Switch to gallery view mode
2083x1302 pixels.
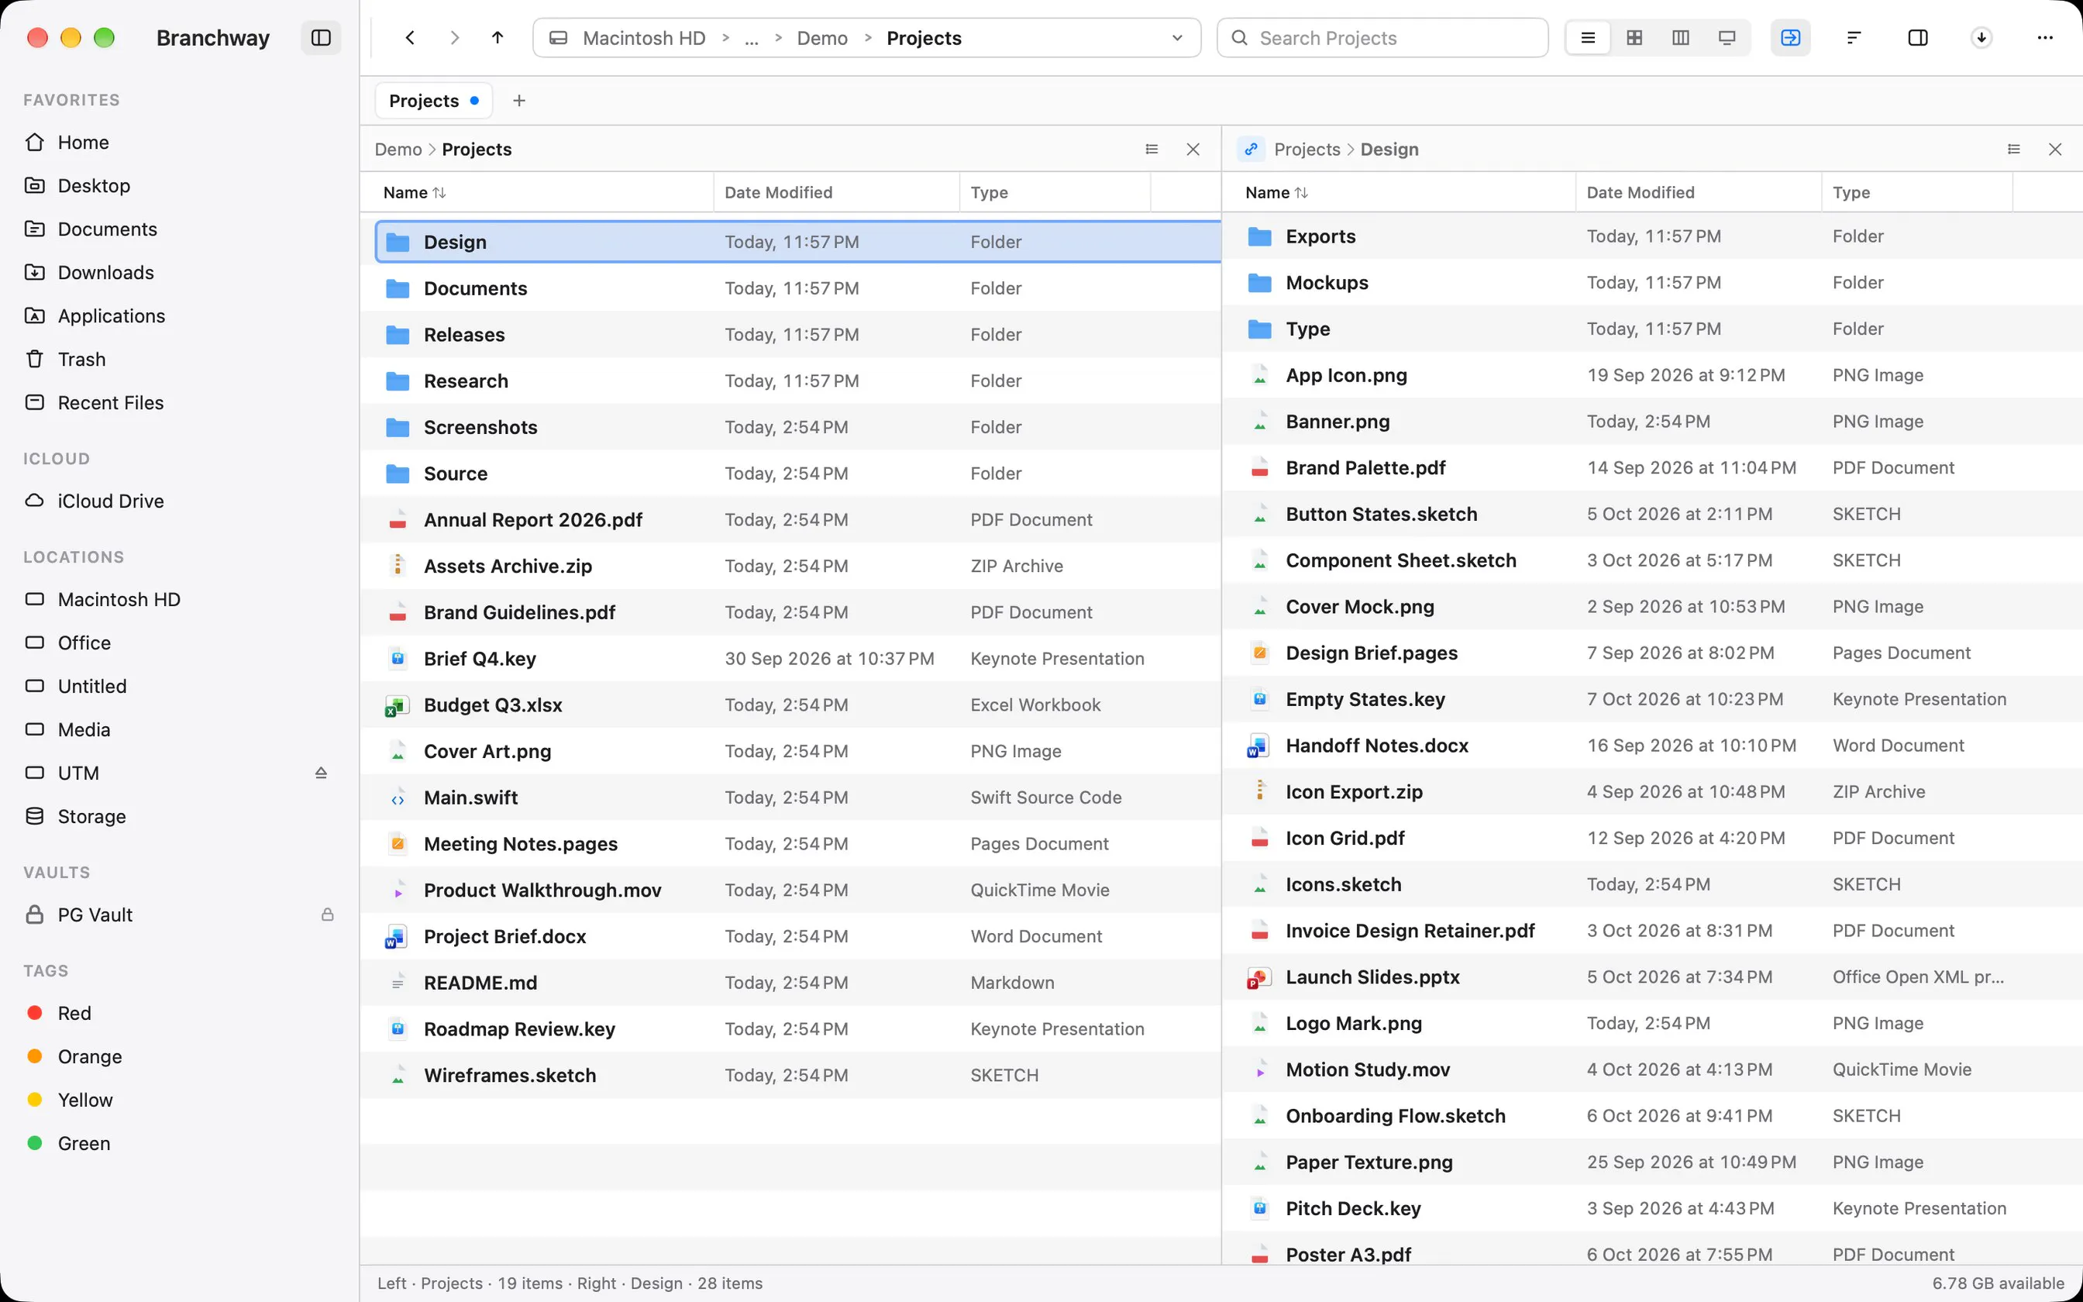click(x=1727, y=38)
